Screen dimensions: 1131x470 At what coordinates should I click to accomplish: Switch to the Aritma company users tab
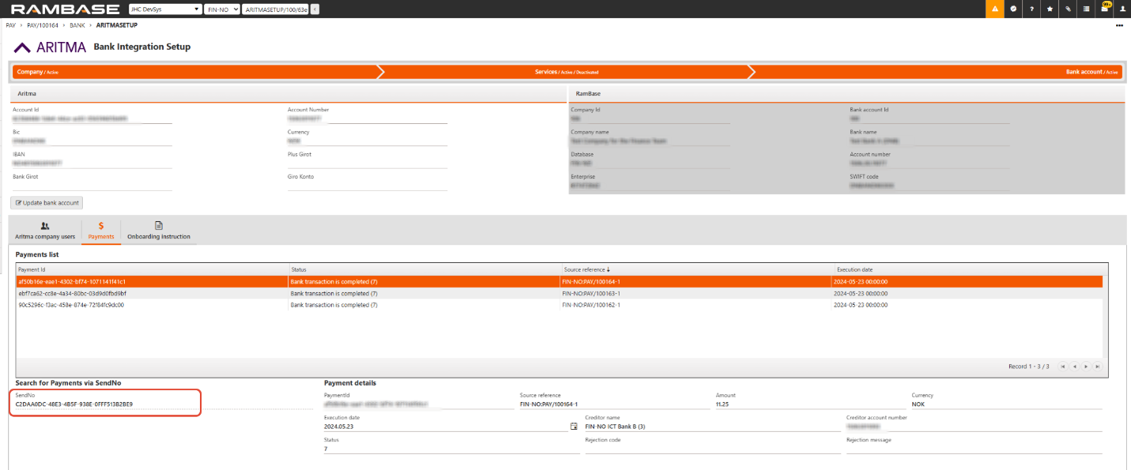pos(45,231)
